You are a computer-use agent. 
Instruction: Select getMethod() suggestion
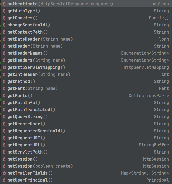pos(85,81)
